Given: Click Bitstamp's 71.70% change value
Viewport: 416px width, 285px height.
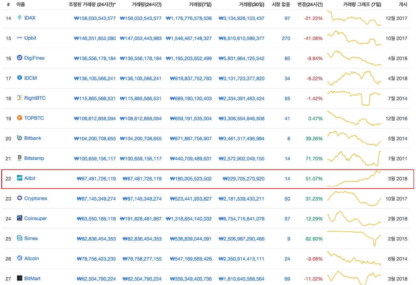Looking at the screenshot, I should point(314,159).
